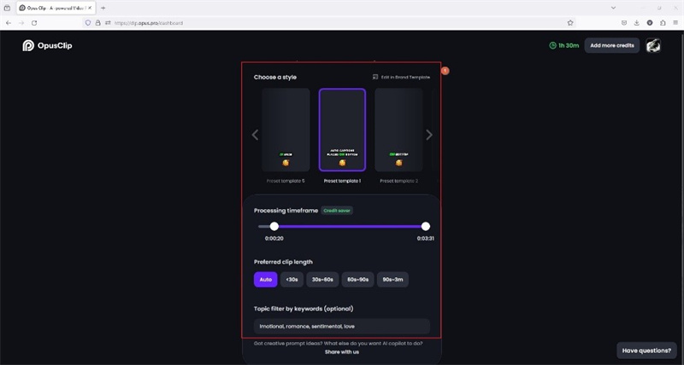Select Preset template 1 thumbnail

(343, 130)
